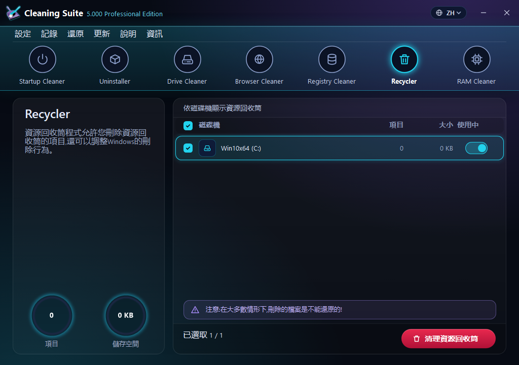
Task: Open the 說明 menu
Action: pos(128,34)
